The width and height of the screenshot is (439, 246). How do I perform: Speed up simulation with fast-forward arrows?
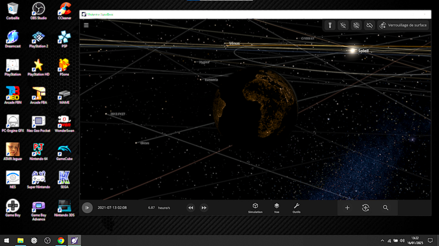click(204, 208)
